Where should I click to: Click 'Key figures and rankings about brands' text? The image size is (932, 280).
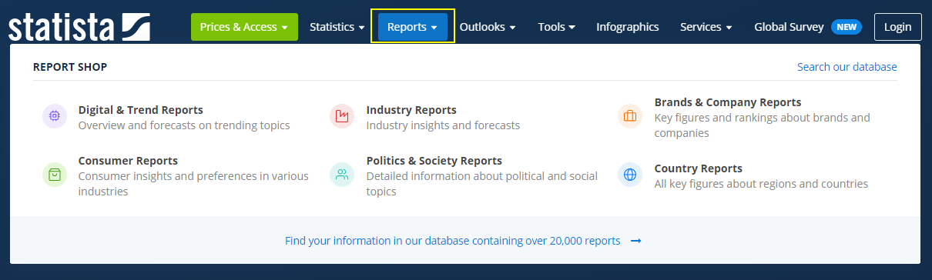coord(762,125)
